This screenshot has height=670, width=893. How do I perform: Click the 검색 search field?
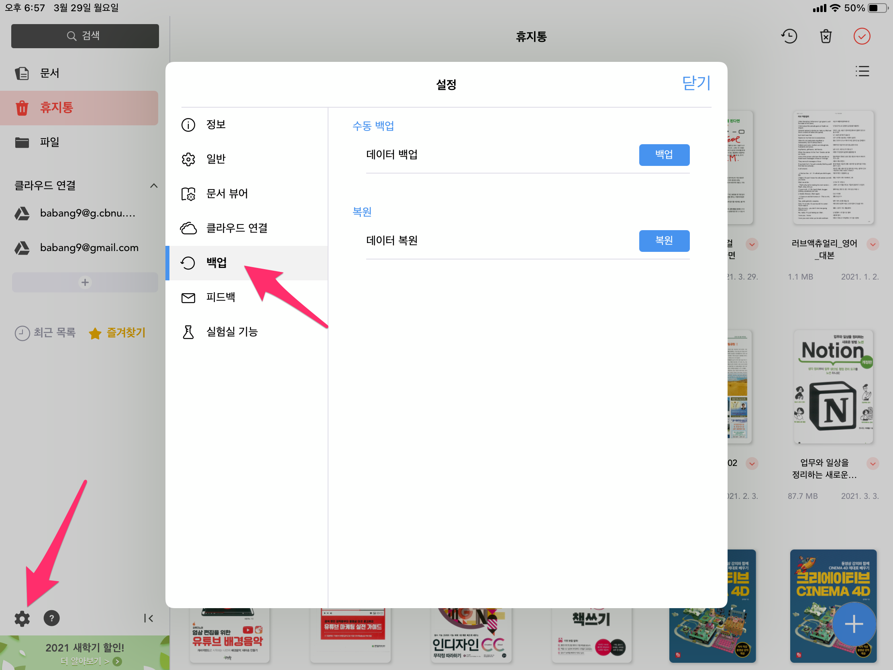click(85, 36)
